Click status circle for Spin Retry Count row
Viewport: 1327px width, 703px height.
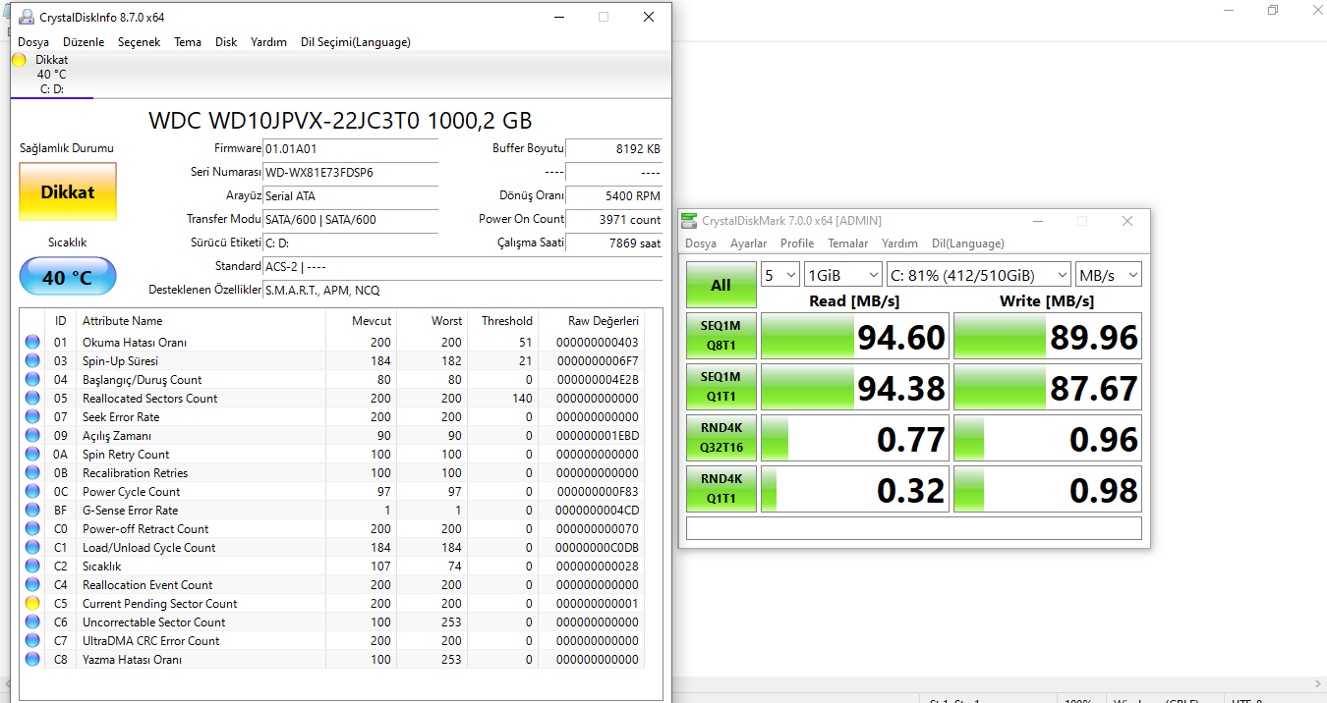(x=32, y=455)
